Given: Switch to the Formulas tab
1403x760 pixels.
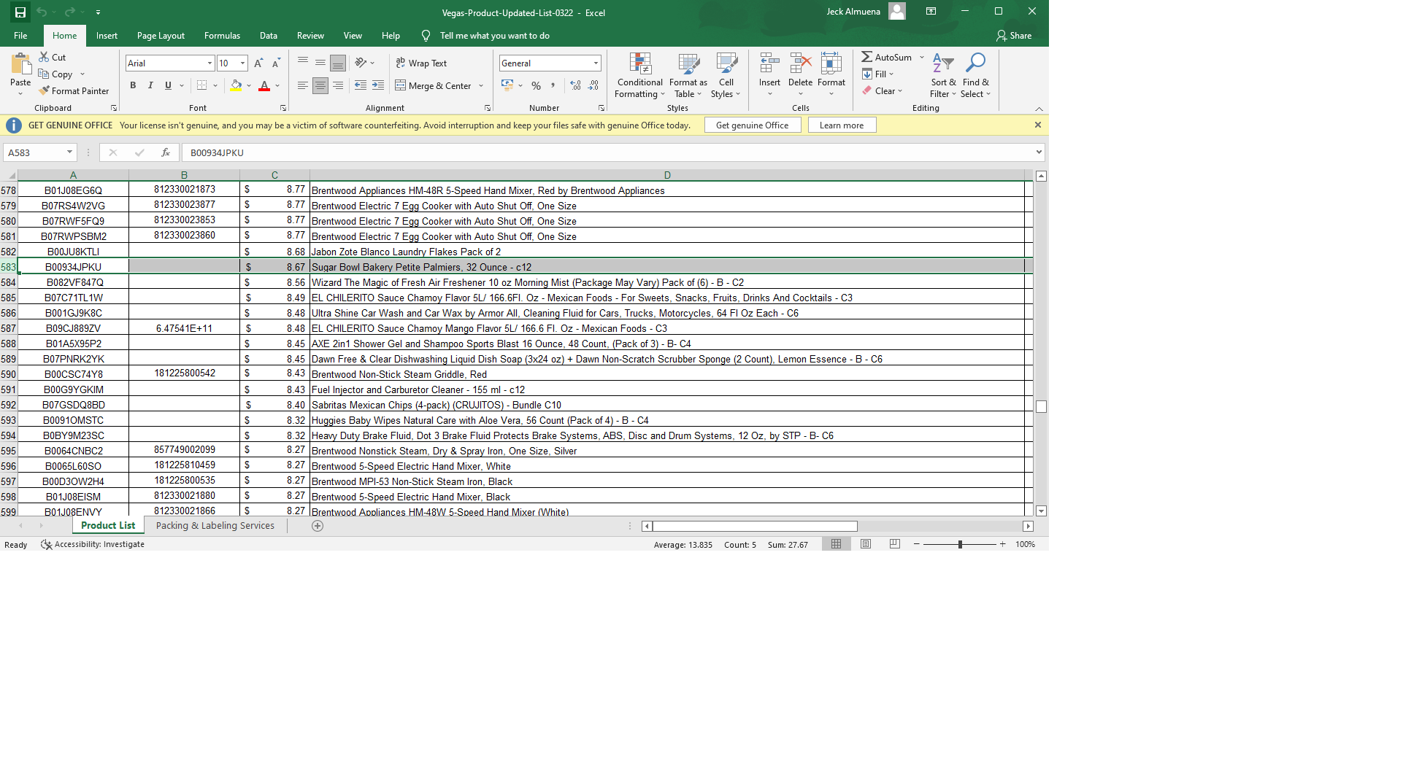Looking at the screenshot, I should (x=222, y=36).
